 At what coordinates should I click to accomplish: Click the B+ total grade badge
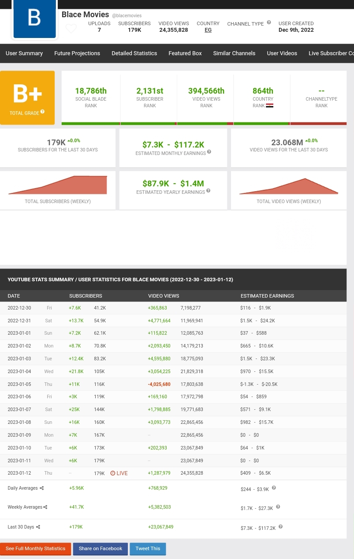click(x=27, y=98)
